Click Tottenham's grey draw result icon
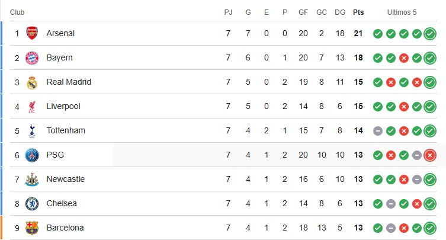 (x=377, y=131)
